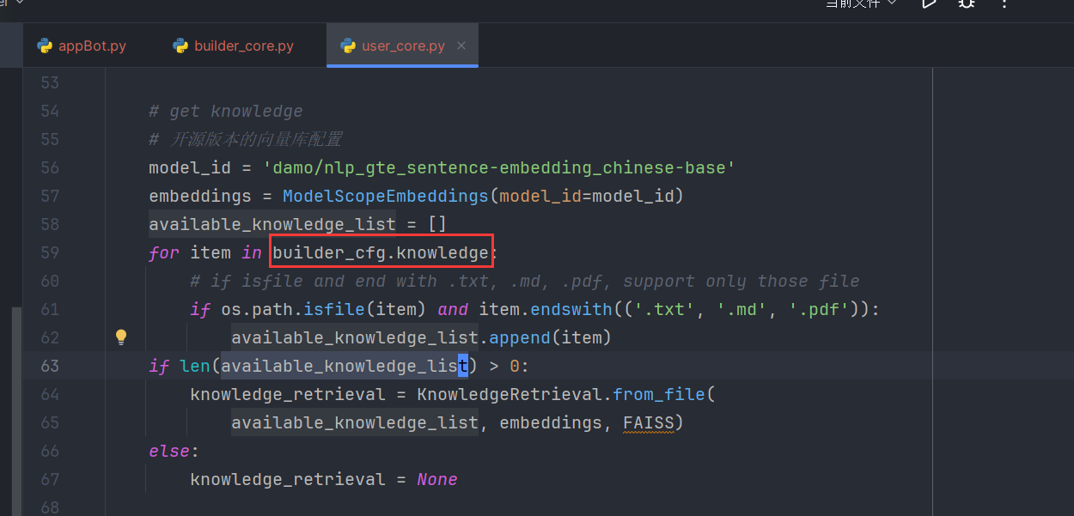Click line number 63 in the gutter
Screen dimensions: 1074x516
coord(50,366)
